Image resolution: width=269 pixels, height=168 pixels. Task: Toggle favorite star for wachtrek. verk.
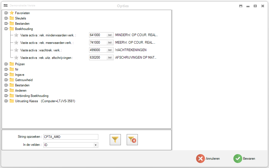coord(16,50)
